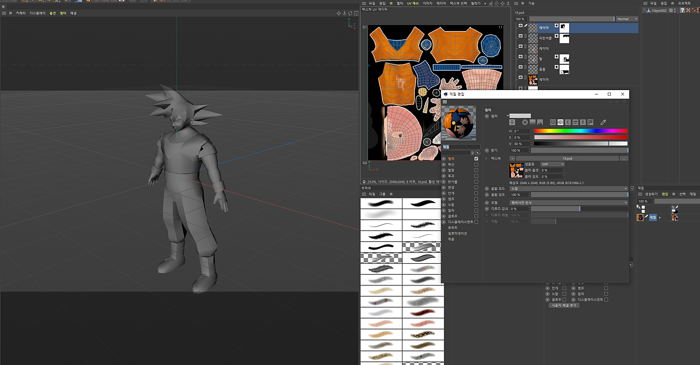Hide the 파란색옷 layer
This screenshot has height=365, width=700.
pos(520,36)
